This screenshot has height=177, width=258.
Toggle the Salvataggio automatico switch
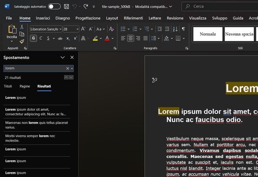point(54,7)
